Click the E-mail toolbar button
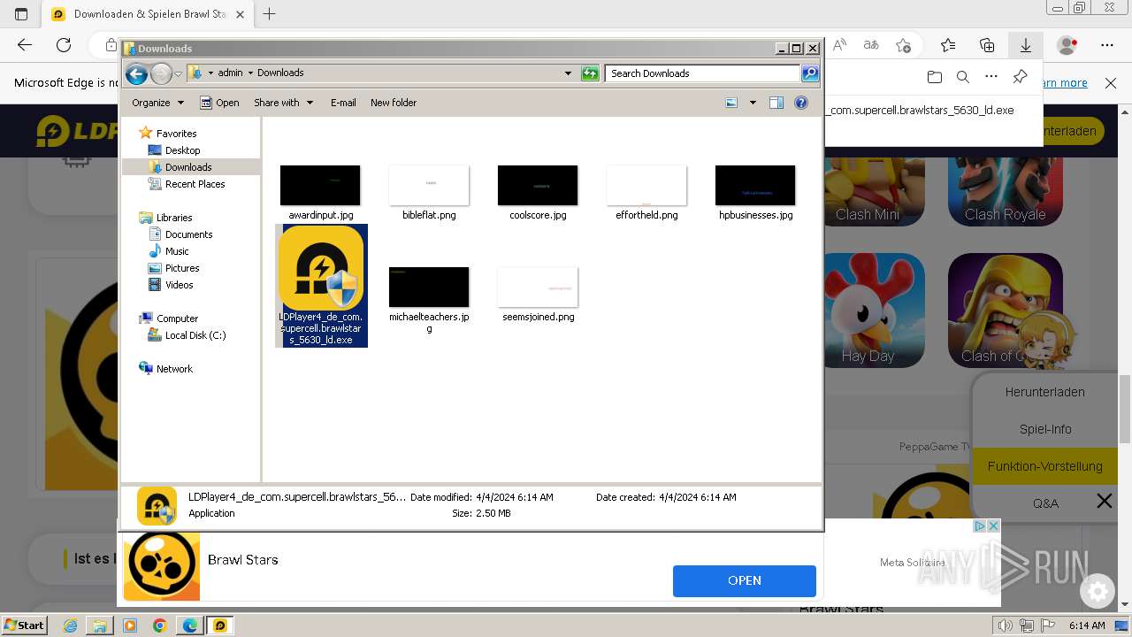Image resolution: width=1132 pixels, height=637 pixels. point(343,103)
